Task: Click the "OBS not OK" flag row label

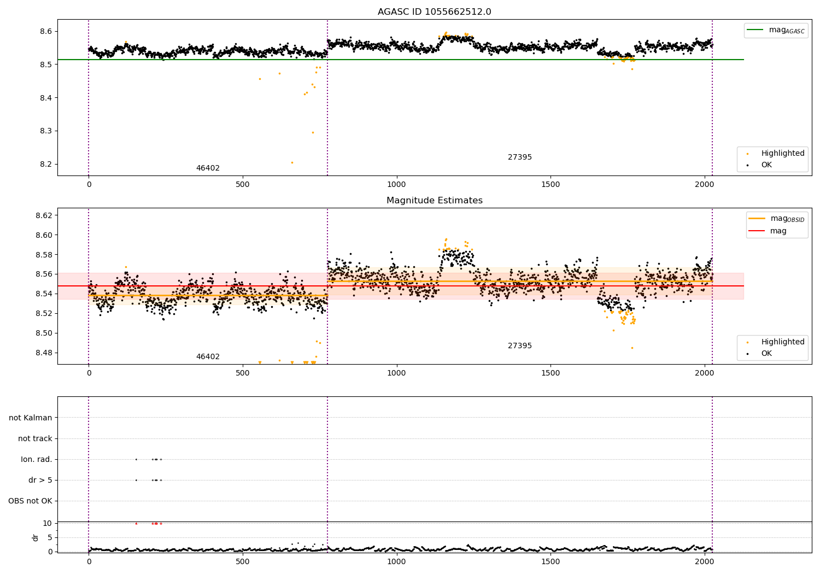Action: tap(30, 501)
